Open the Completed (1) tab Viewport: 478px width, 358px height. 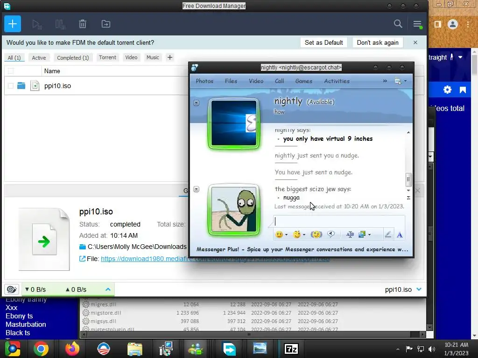tap(73, 57)
